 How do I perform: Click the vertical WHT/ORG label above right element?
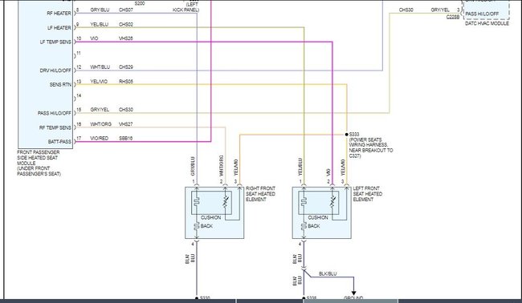click(222, 166)
